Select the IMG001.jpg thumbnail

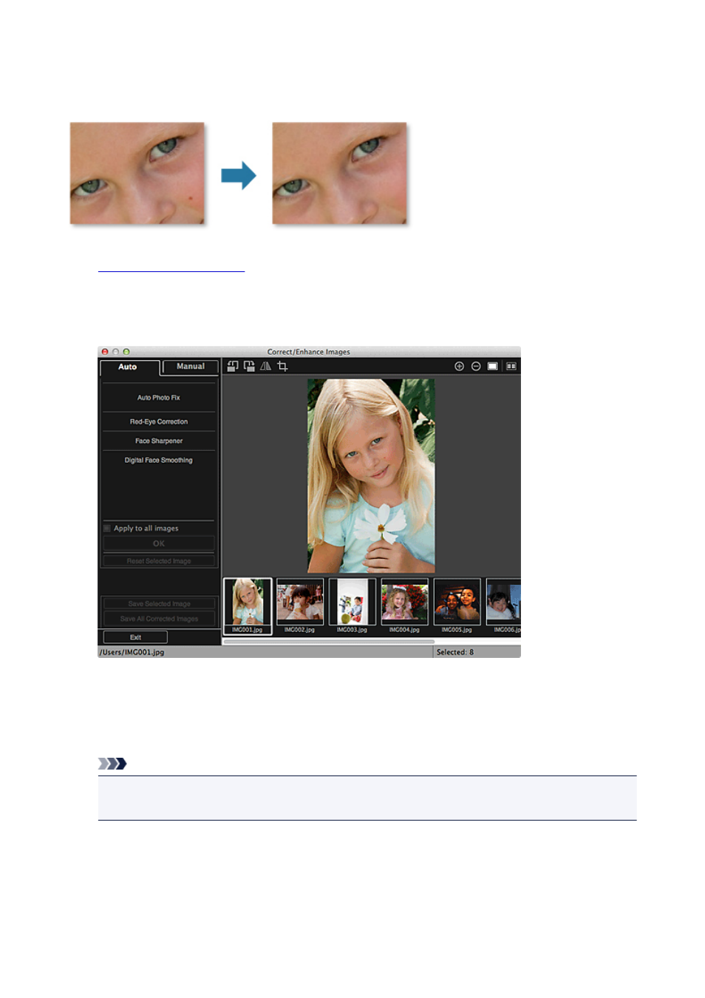(248, 606)
